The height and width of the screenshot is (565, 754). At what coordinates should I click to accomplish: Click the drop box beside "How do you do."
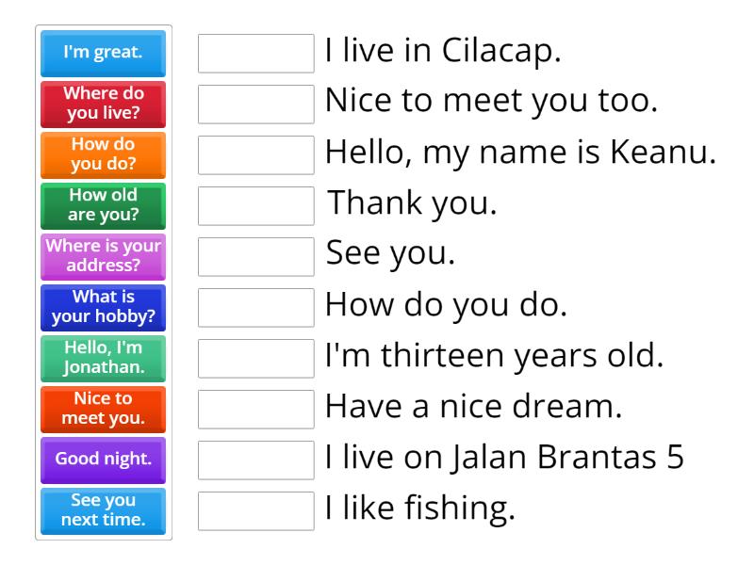256,308
